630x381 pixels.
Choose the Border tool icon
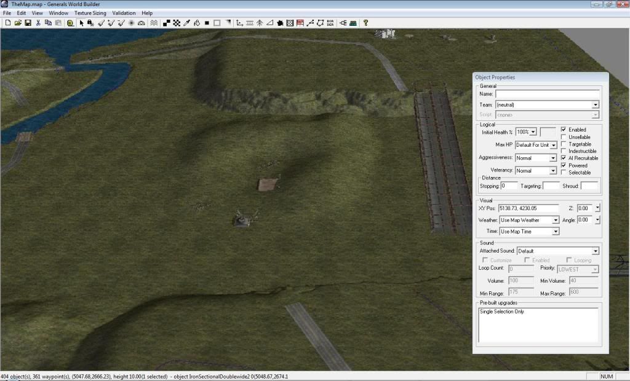click(x=330, y=23)
